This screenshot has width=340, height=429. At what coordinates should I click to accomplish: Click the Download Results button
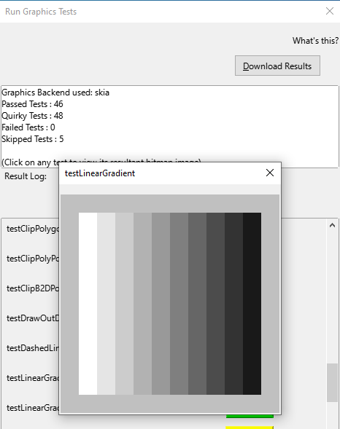click(277, 66)
